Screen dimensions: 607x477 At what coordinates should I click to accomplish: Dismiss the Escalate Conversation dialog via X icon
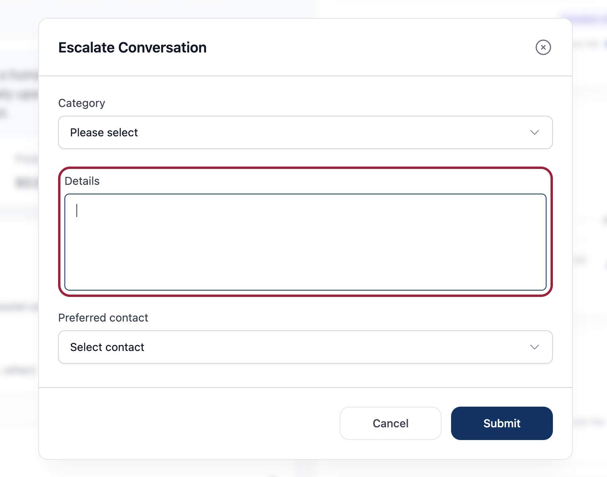pos(543,47)
